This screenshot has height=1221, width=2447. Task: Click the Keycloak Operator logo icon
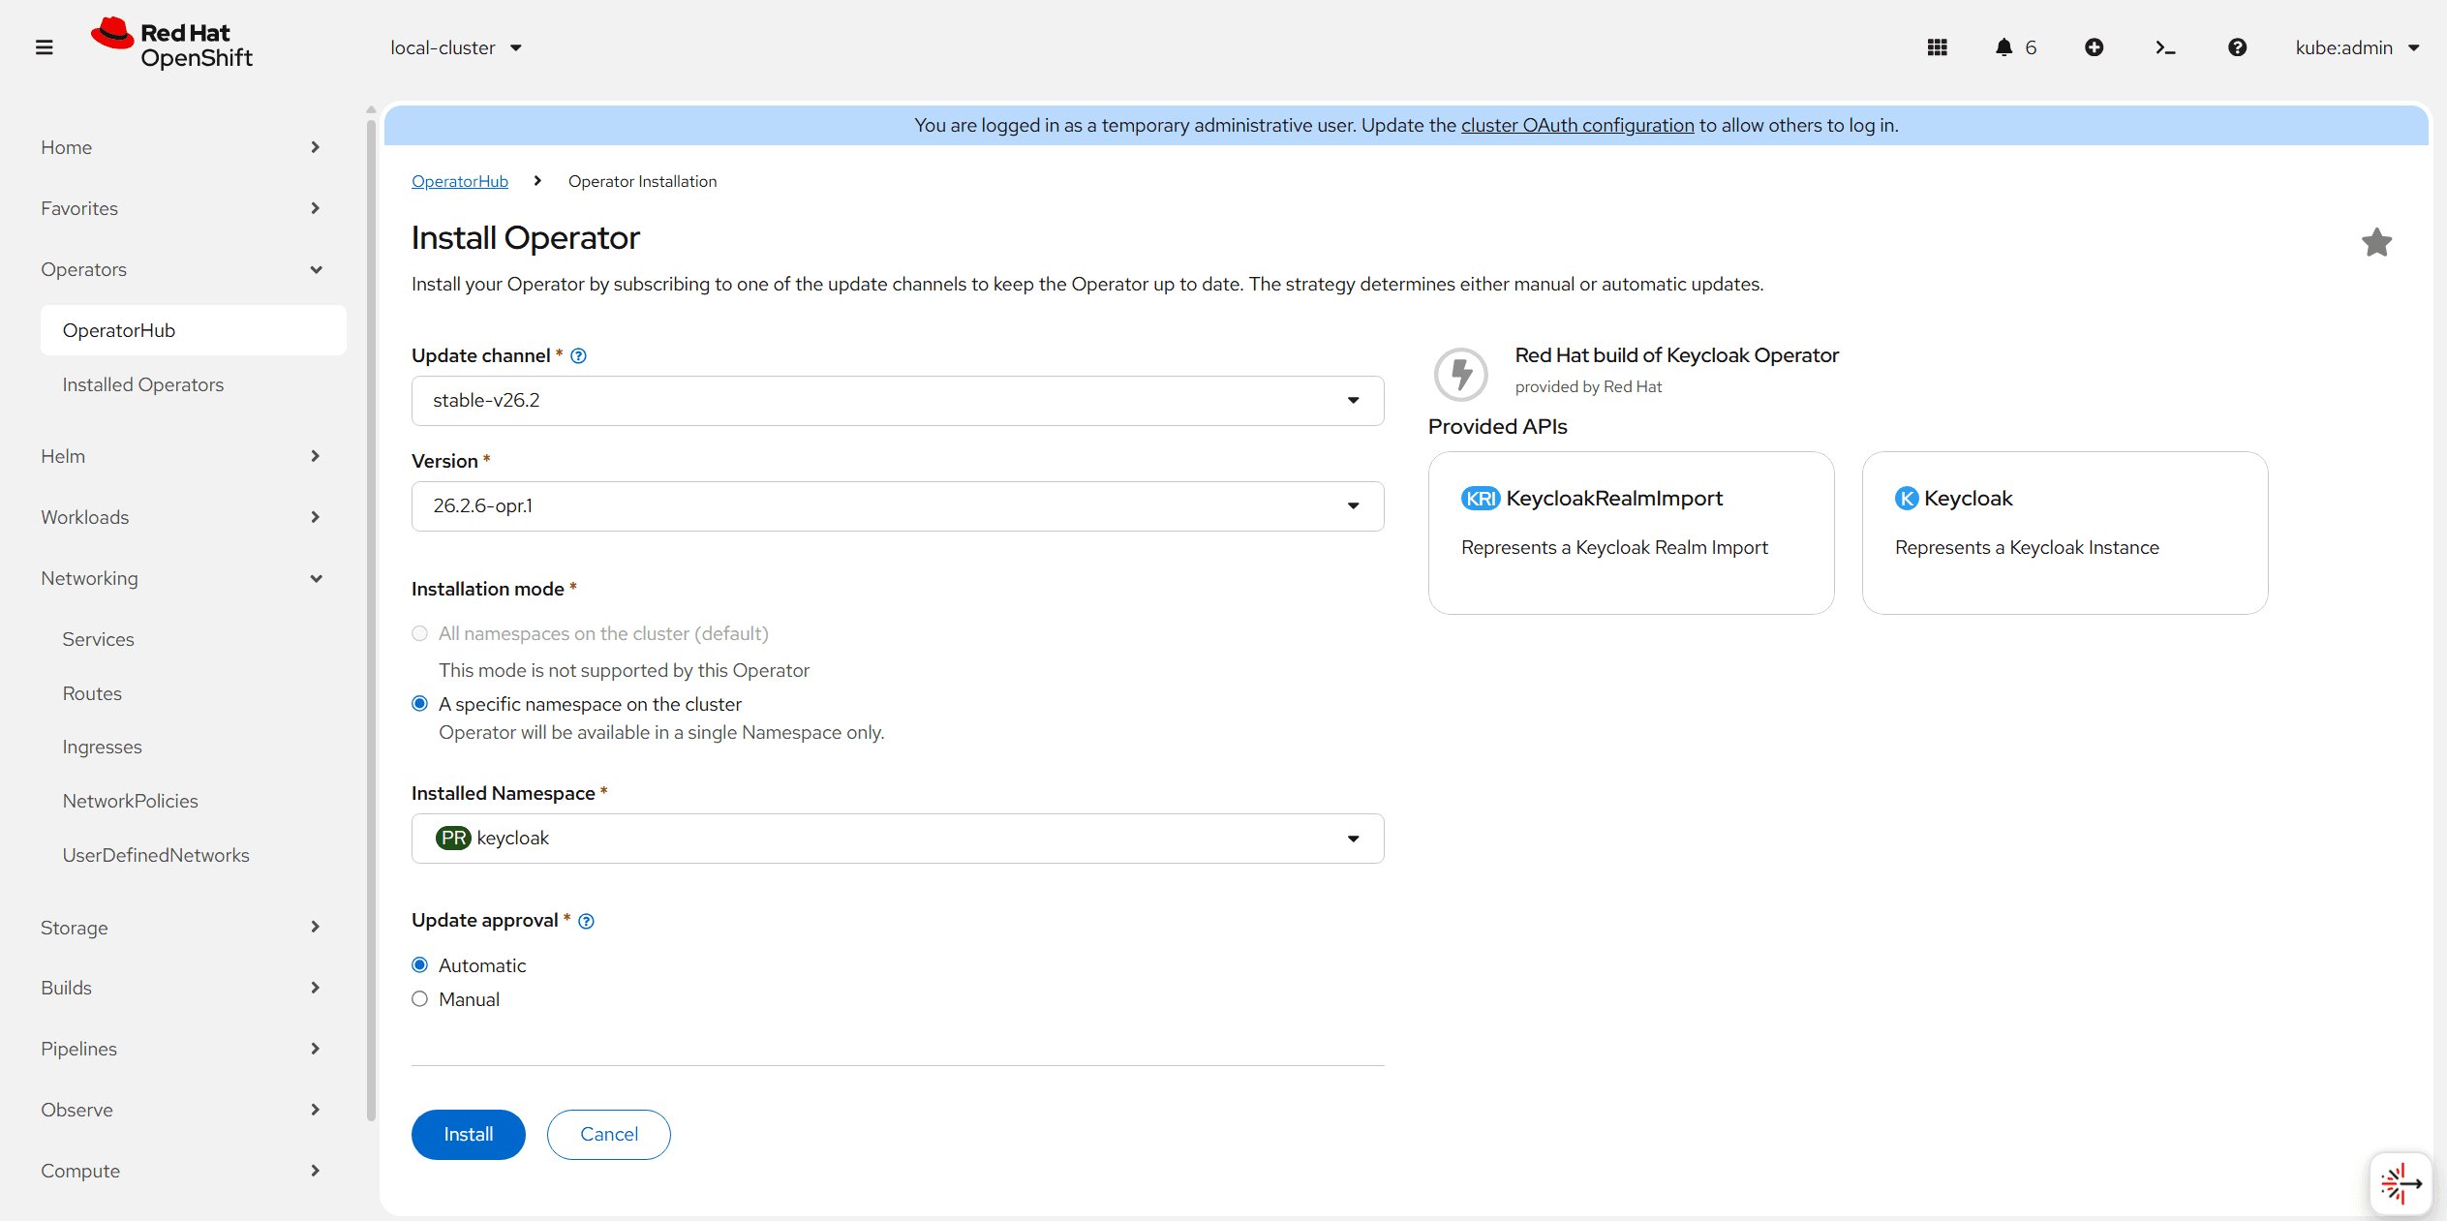(1460, 374)
